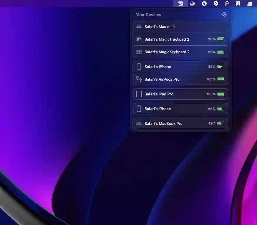This screenshot has width=257, height=225.
Task: Select Safari's MagicTrackpad 2 device name
Action: coord(167,39)
